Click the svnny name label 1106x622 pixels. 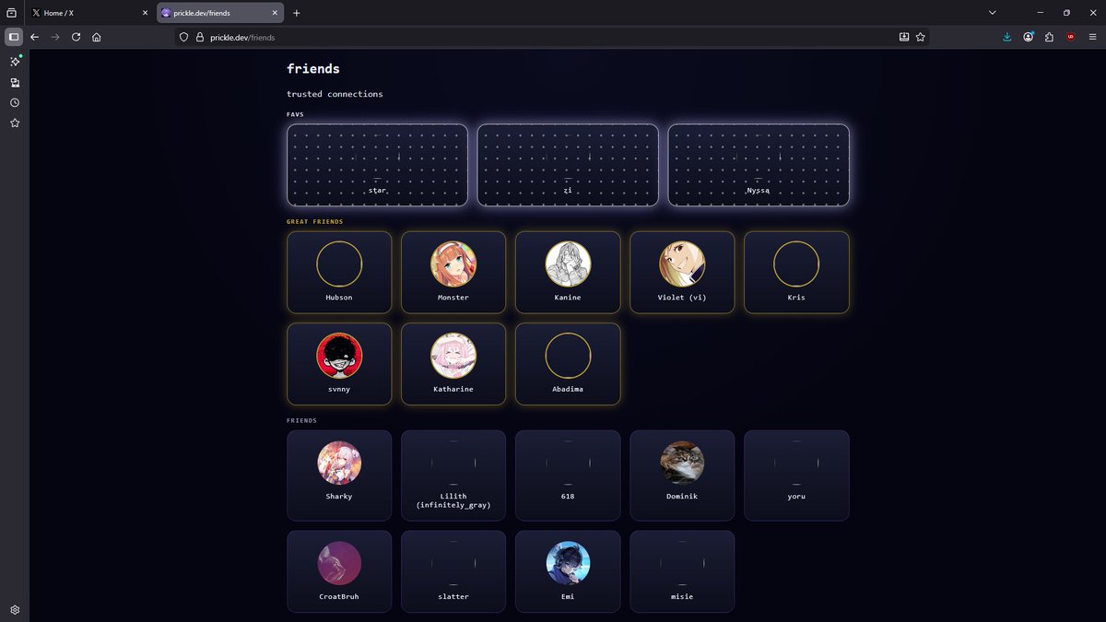339,389
